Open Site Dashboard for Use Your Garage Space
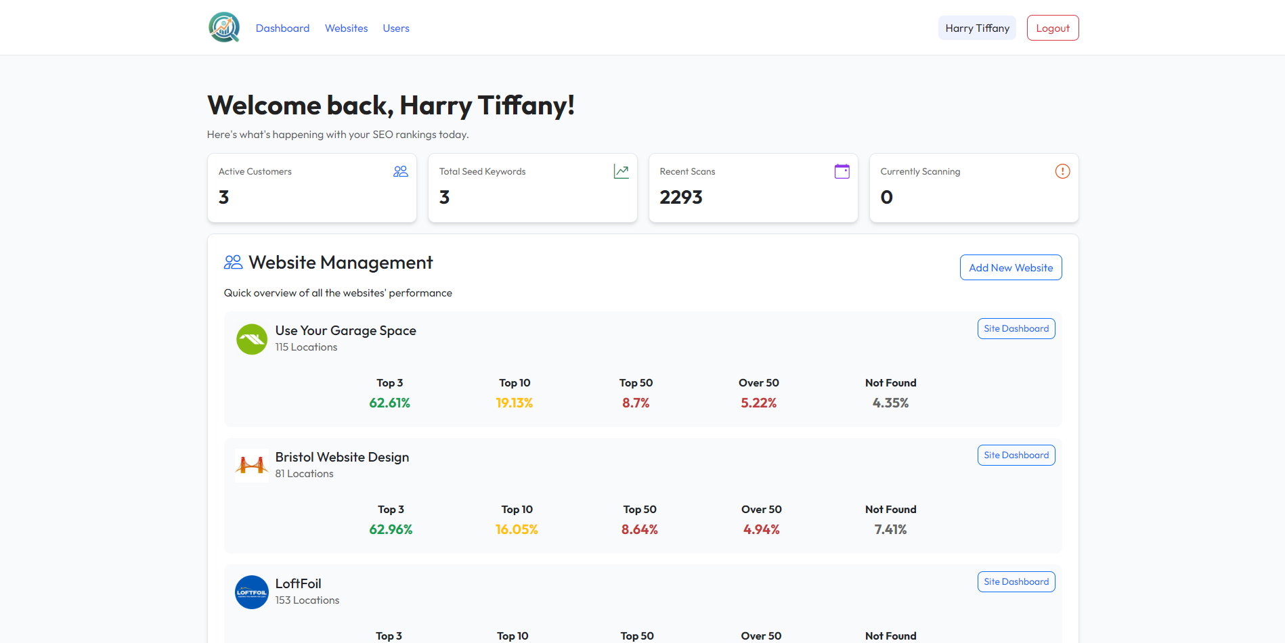Viewport: 1285px width, 643px height. point(1016,328)
